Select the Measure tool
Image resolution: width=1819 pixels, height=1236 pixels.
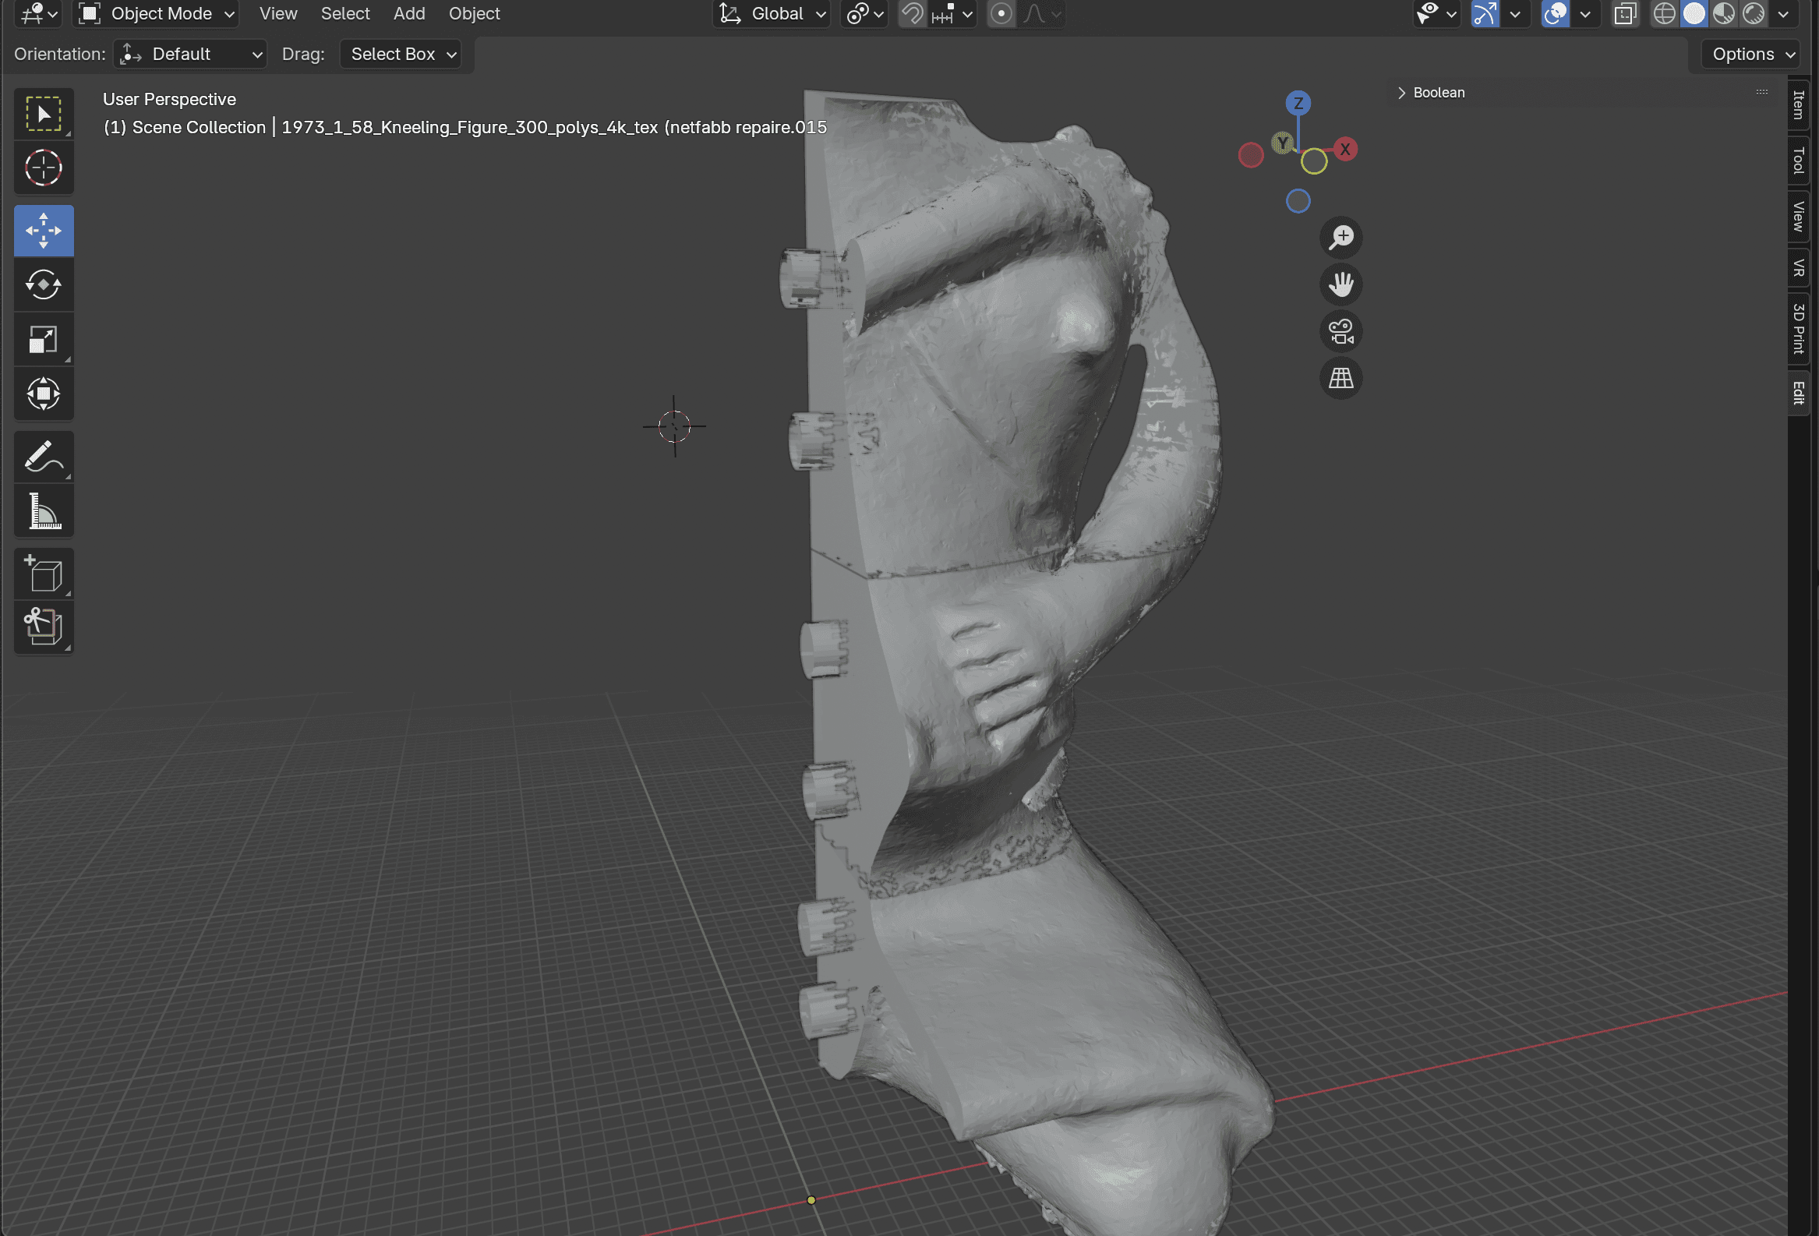pyautogui.click(x=43, y=512)
